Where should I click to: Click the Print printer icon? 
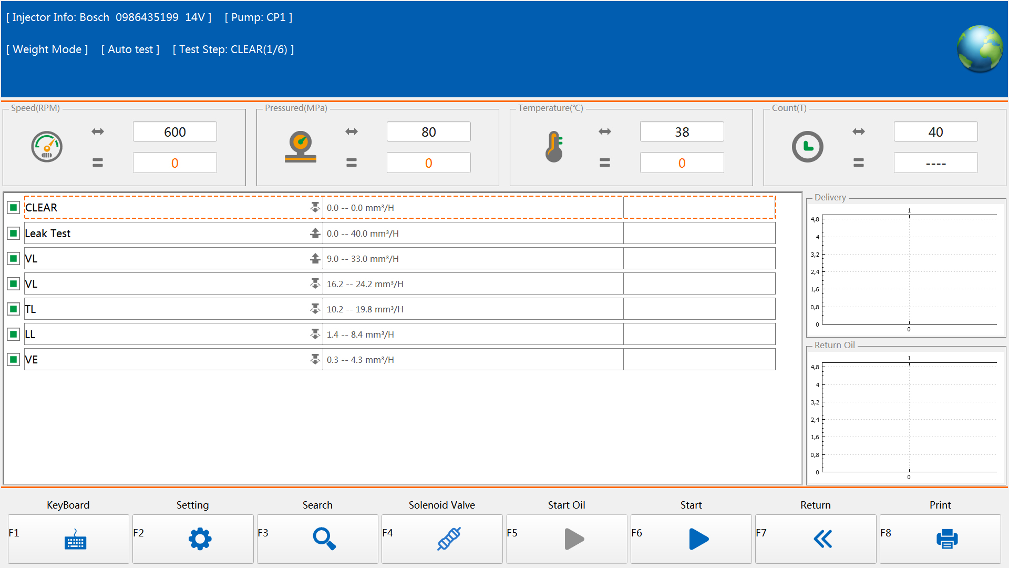click(x=946, y=539)
